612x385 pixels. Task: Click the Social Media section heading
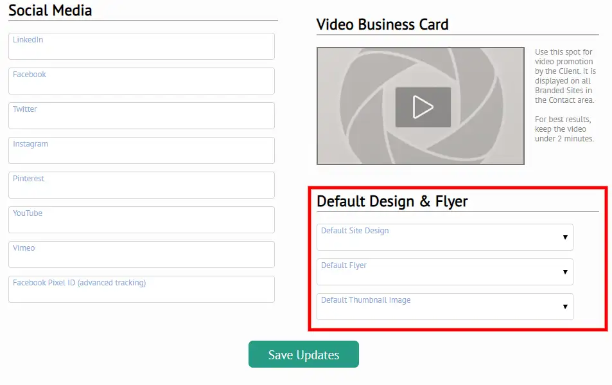(x=50, y=10)
